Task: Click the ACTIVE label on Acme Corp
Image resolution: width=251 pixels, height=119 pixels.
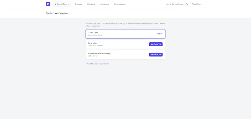Action: pyautogui.click(x=159, y=34)
